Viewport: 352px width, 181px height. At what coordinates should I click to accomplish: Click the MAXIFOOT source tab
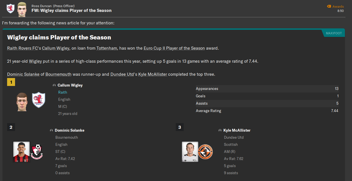(334, 33)
